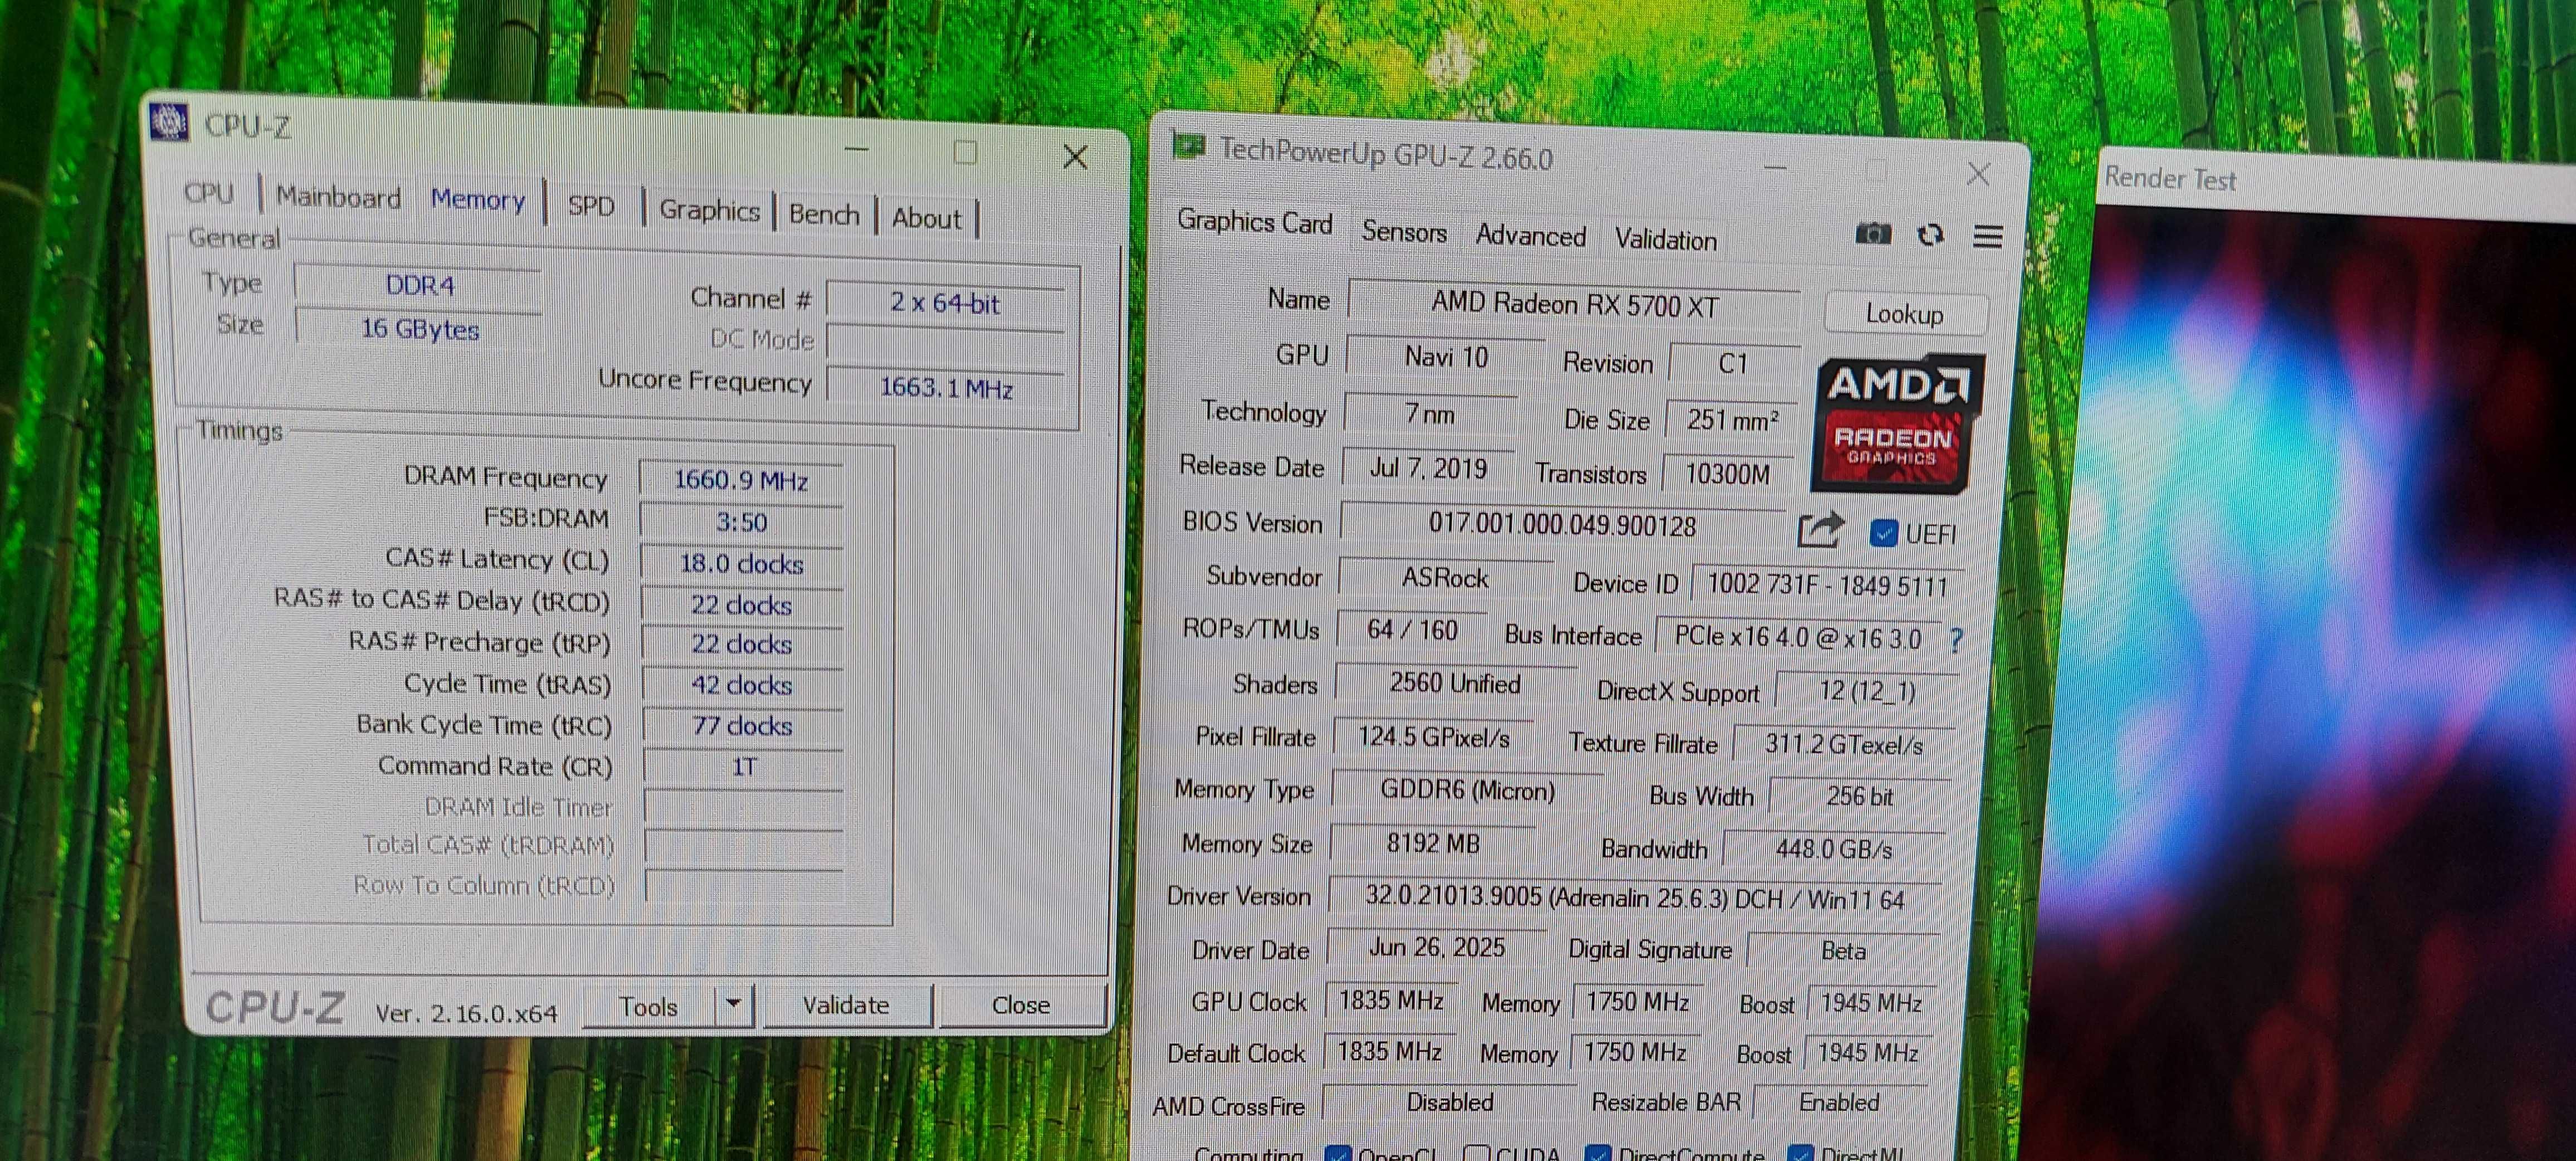Select the Graphics Card tab in GPU-Z
This screenshot has width=2576, height=1161.
coord(1254,221)
